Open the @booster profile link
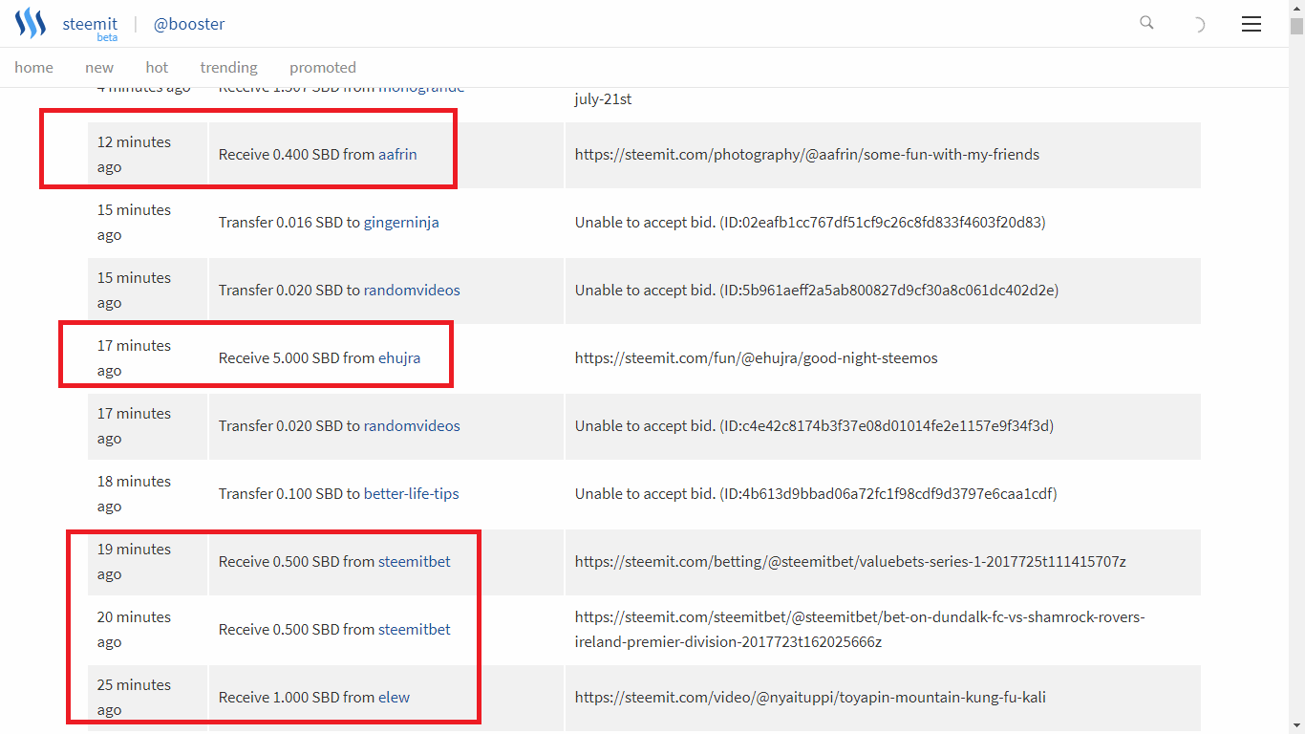The image size is (1305, 734). [x=190, y=24]
